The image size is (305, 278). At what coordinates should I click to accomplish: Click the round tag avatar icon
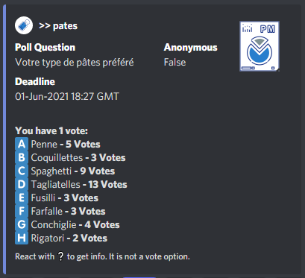(x=24, y=25)
